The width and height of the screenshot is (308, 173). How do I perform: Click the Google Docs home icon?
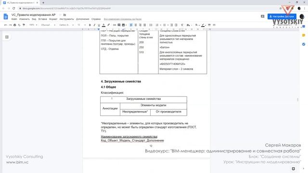(x=6, y=17)
